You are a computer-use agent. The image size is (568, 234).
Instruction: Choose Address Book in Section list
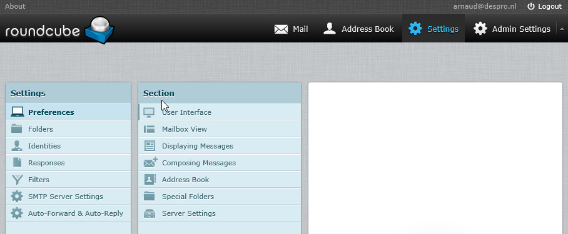coord(220,180)
